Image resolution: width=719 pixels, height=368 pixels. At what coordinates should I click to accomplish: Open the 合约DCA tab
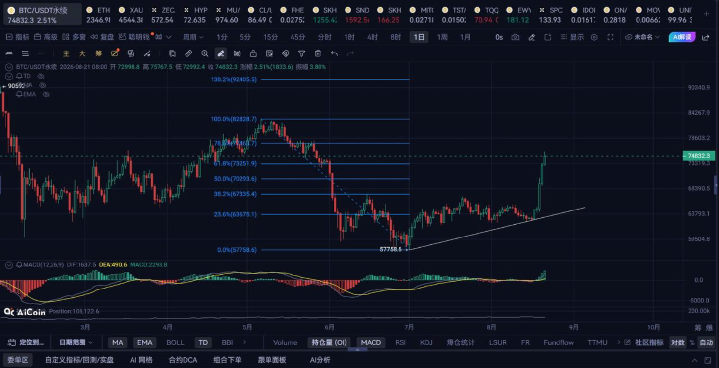coord(183,360)
